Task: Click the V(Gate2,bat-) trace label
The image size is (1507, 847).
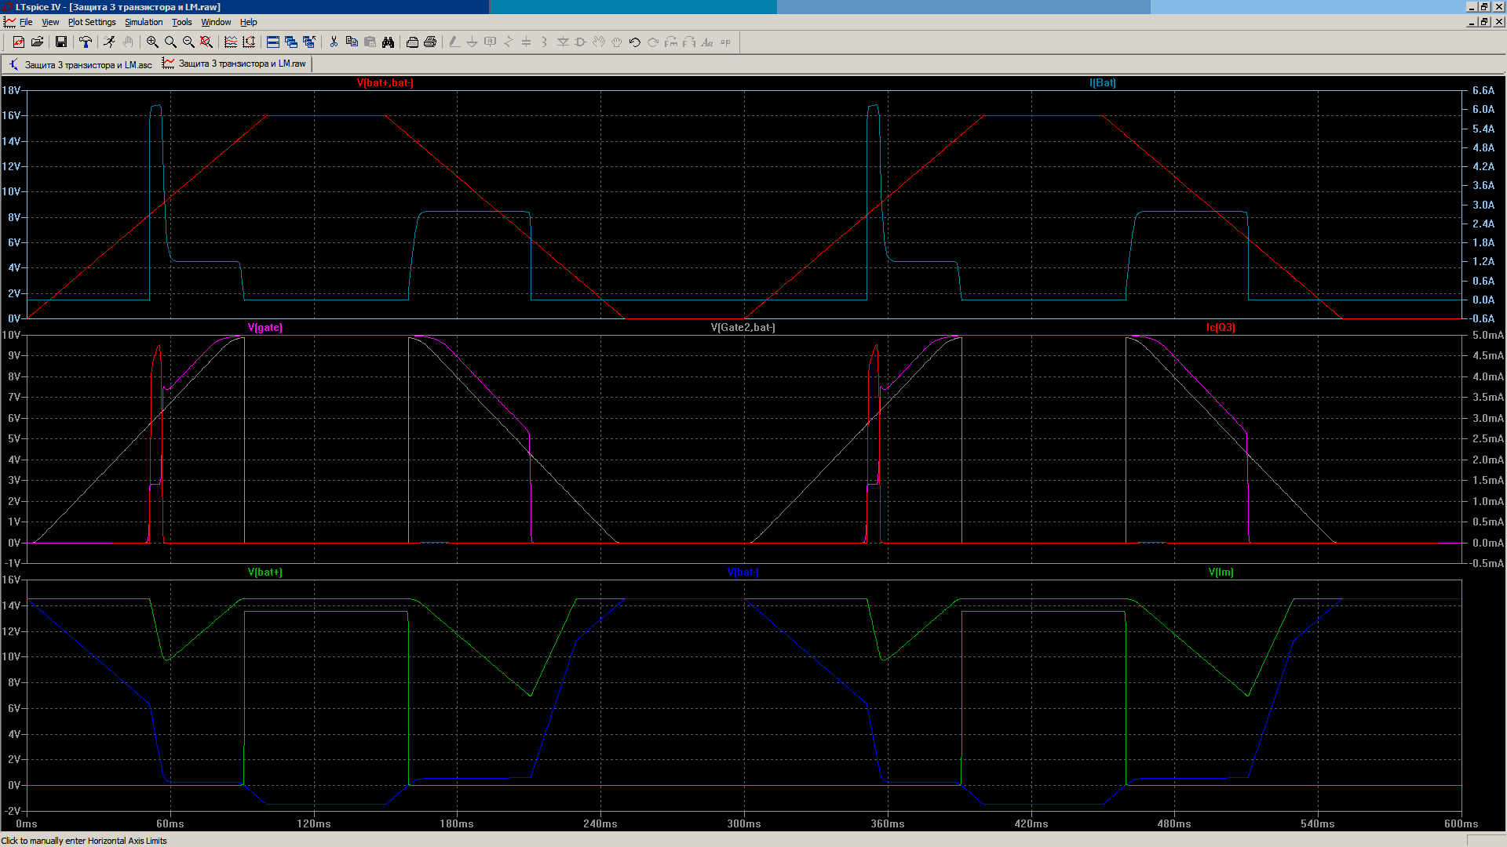Action: [x=743, y=327]
